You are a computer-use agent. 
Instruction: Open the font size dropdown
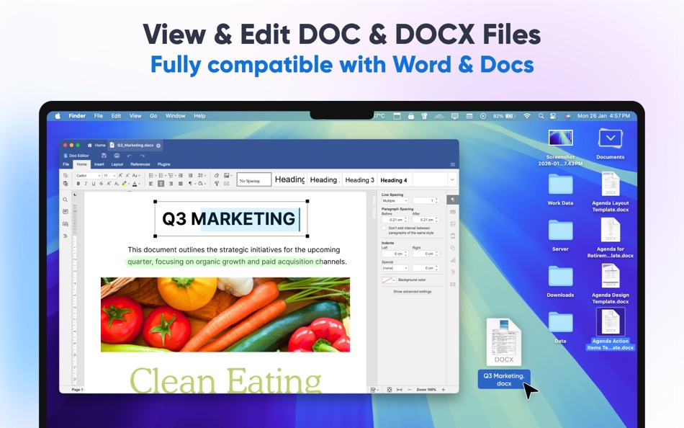(113, 177)
